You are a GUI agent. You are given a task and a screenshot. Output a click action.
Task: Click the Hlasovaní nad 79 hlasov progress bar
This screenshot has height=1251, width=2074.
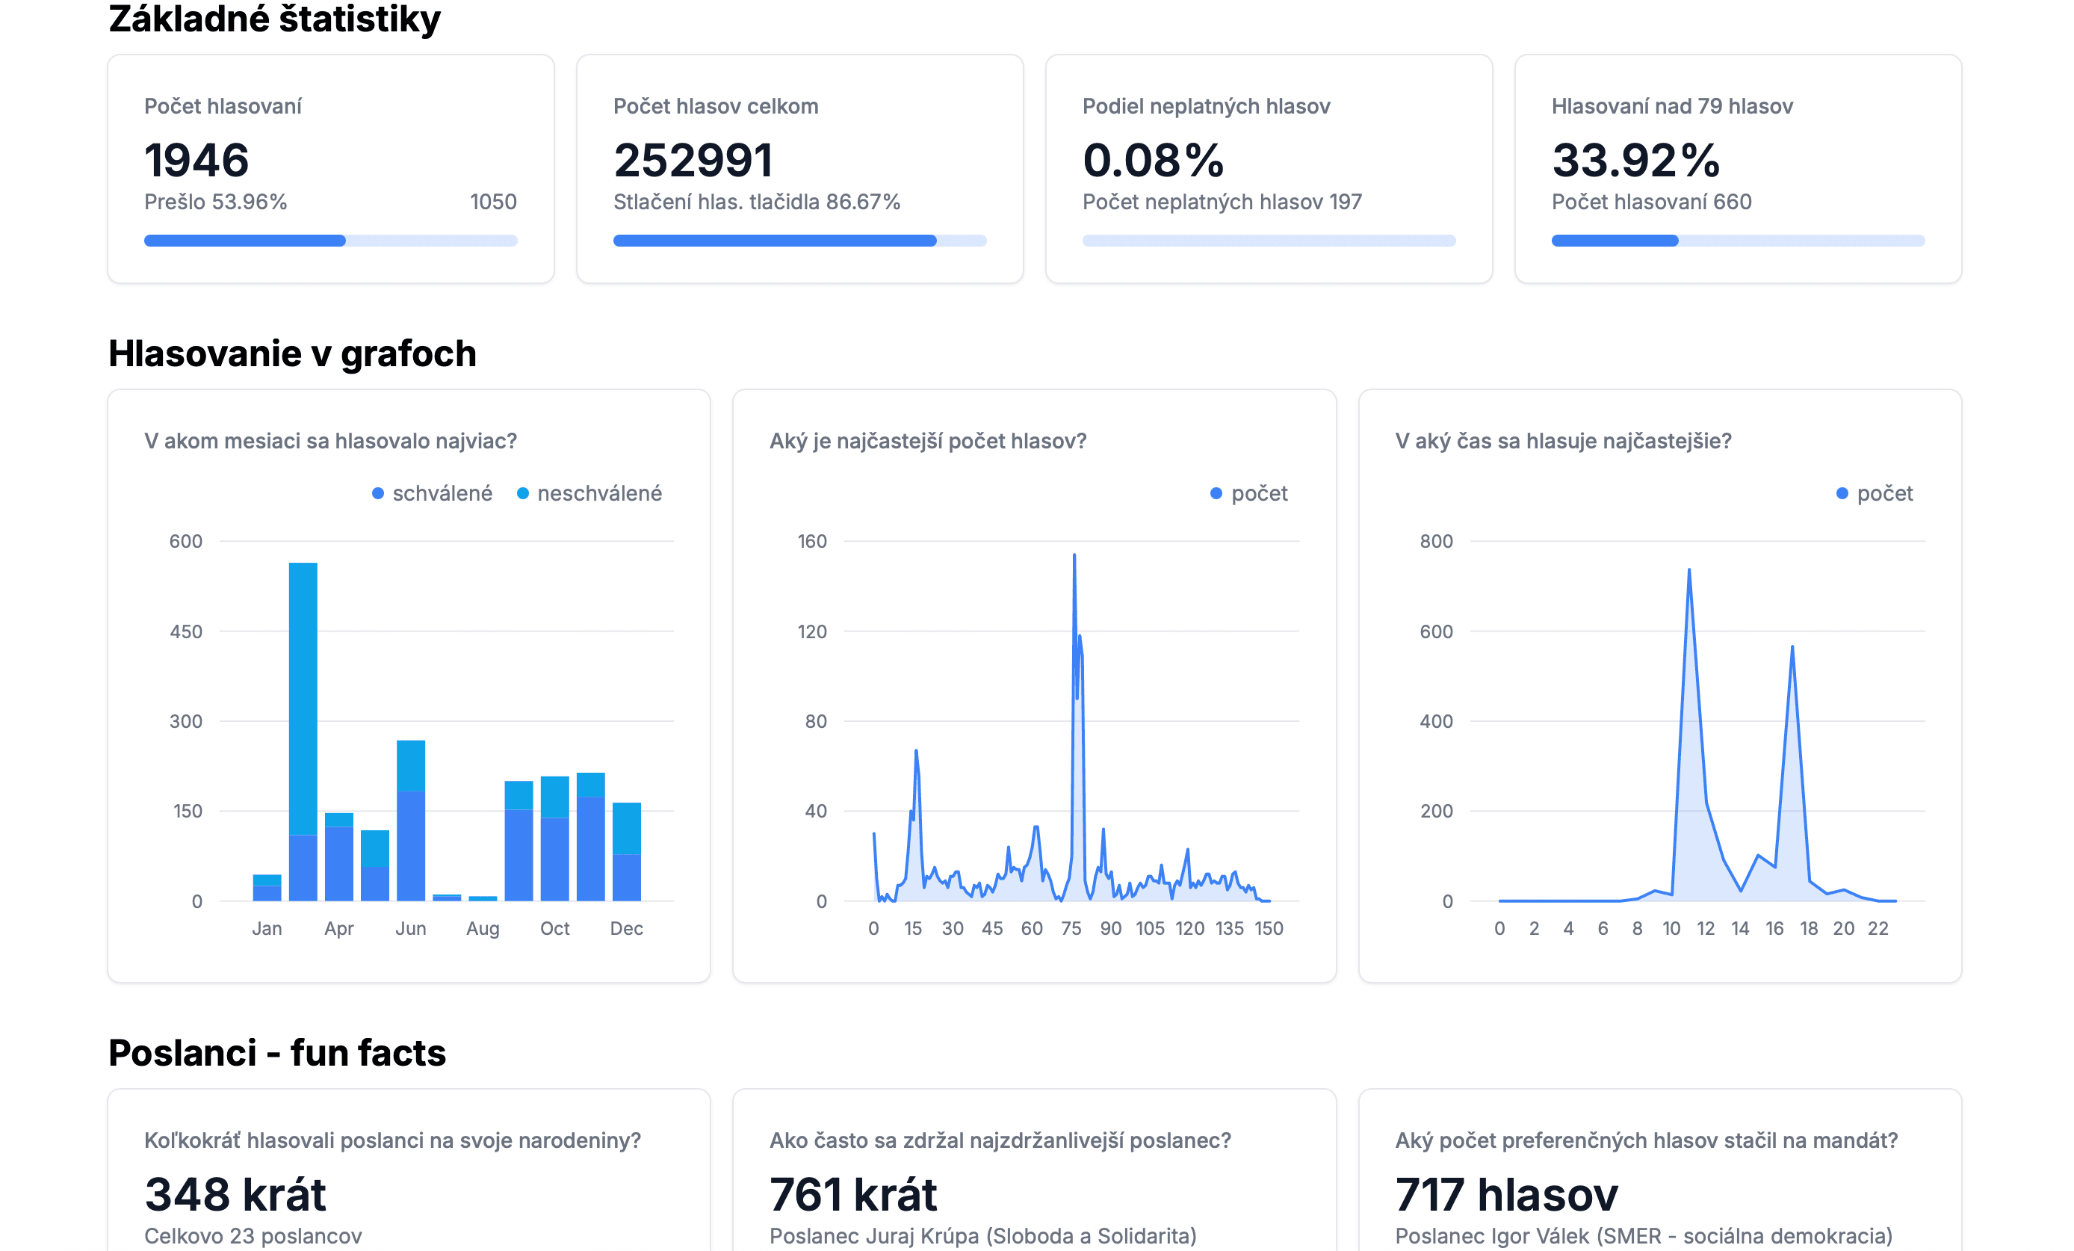[1737, 241]
